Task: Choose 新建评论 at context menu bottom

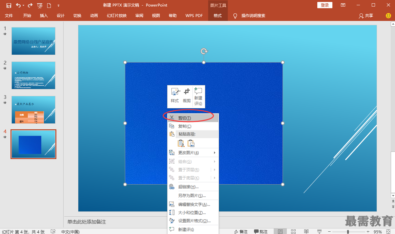Action: tap(193, 229)
